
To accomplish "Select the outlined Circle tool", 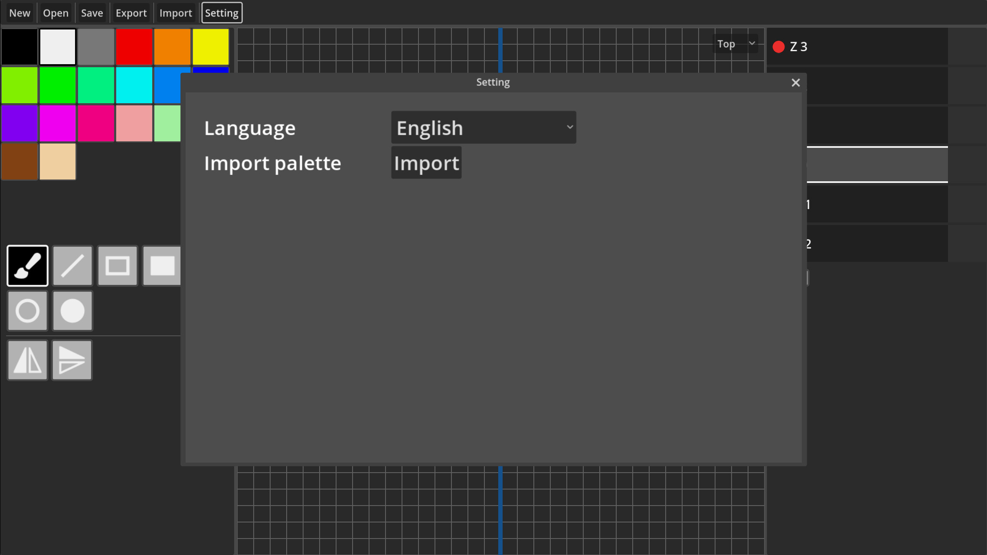I will click(x=27, y=311).
